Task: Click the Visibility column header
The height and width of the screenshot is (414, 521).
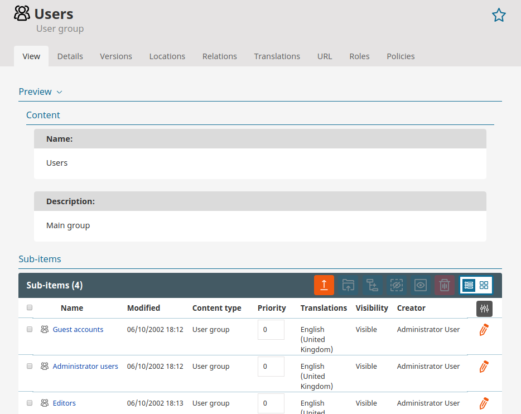Action: (x=372, y=308)
